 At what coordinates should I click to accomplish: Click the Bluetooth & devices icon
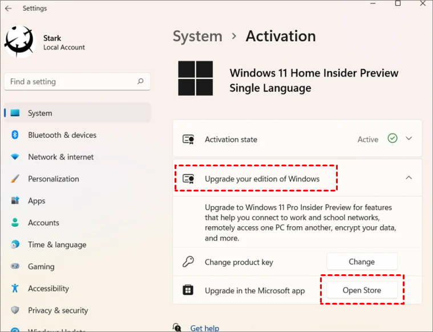pos(15,135)
